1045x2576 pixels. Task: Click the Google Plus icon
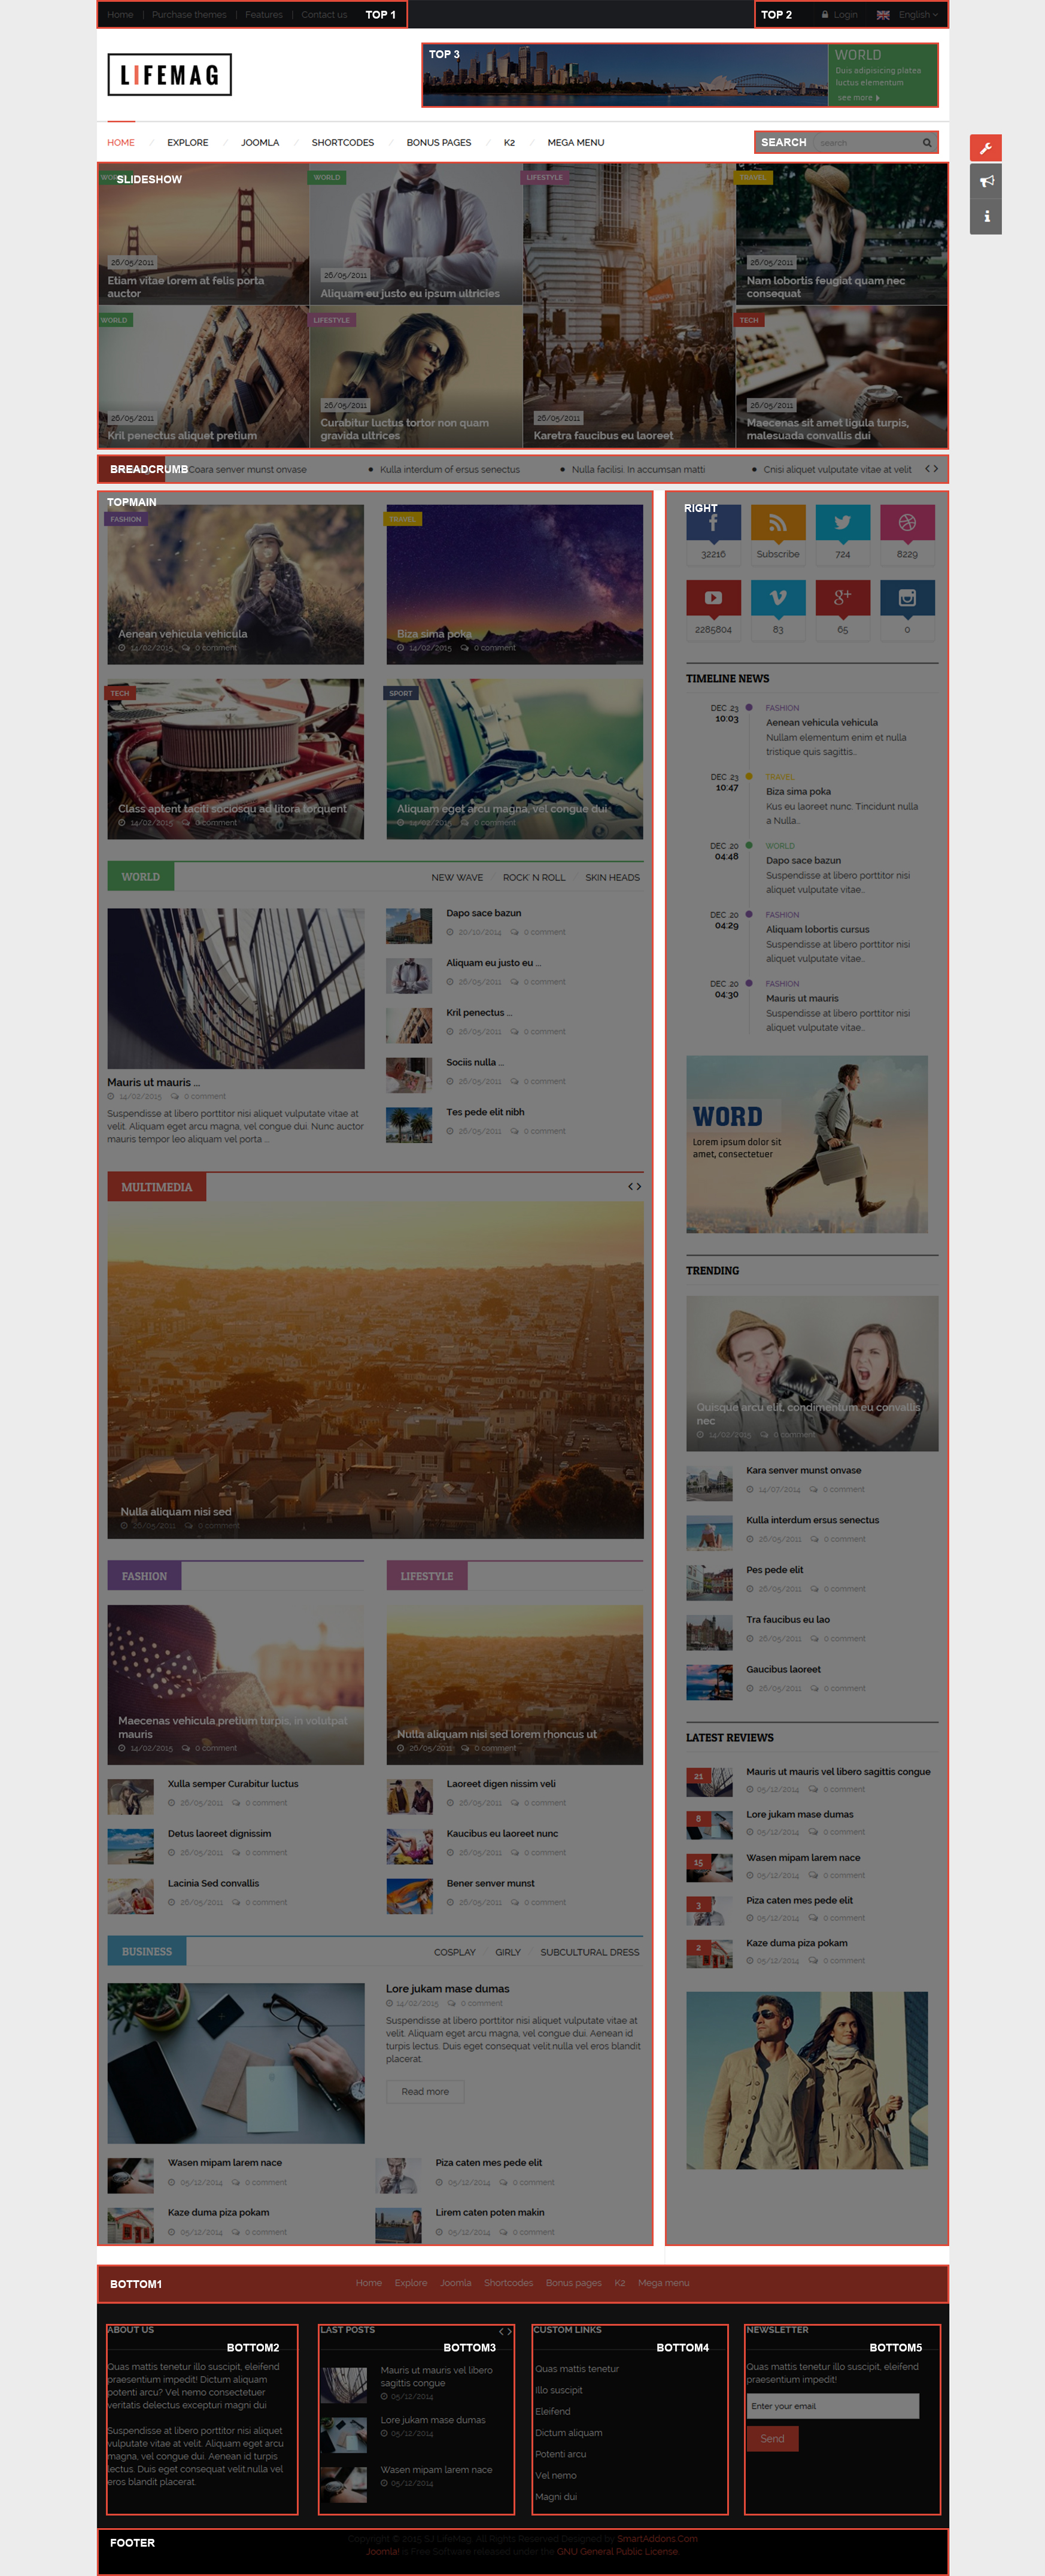click(842, 597)
